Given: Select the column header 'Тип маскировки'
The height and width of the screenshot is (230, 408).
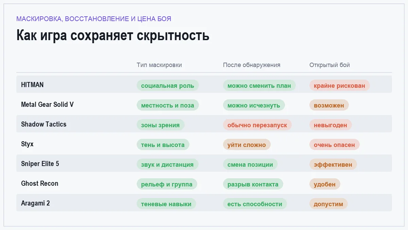Looking at the screenshot, I should 159,65.
